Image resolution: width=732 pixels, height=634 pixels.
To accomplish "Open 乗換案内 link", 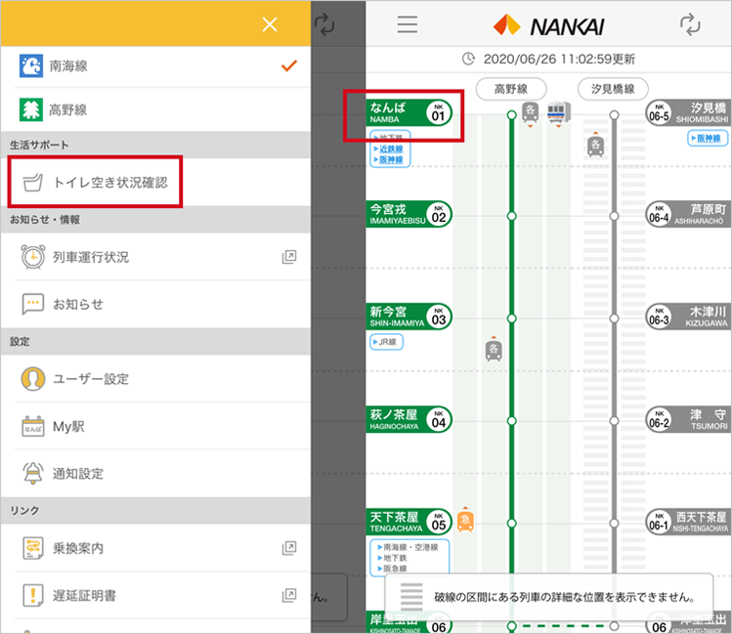I will [155, 548].
